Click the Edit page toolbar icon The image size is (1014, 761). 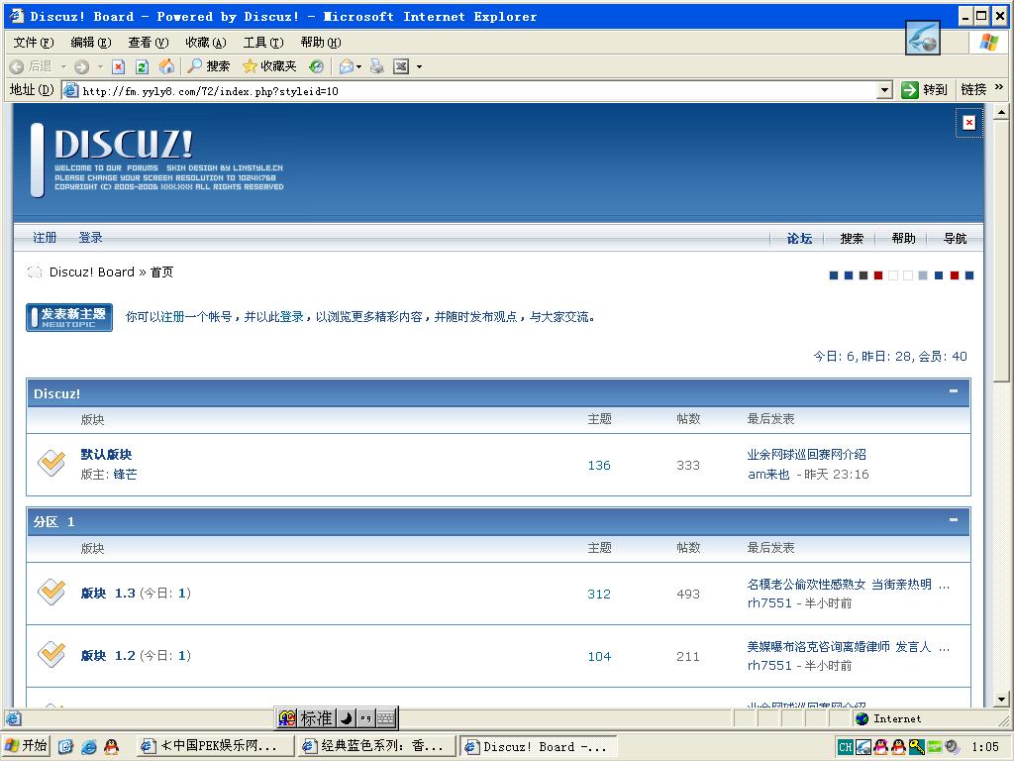pos(401,66)
